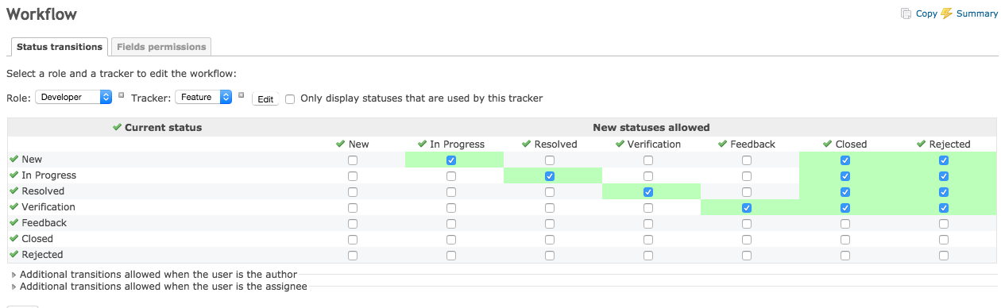Click the Edit button

point(265,99)
